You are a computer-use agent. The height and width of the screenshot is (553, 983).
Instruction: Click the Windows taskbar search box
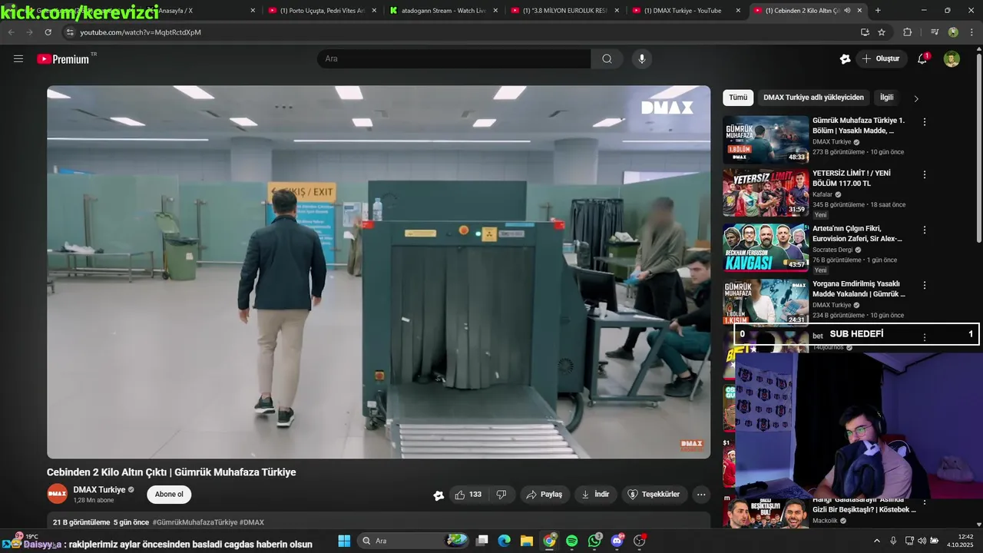tap(412, 541)
